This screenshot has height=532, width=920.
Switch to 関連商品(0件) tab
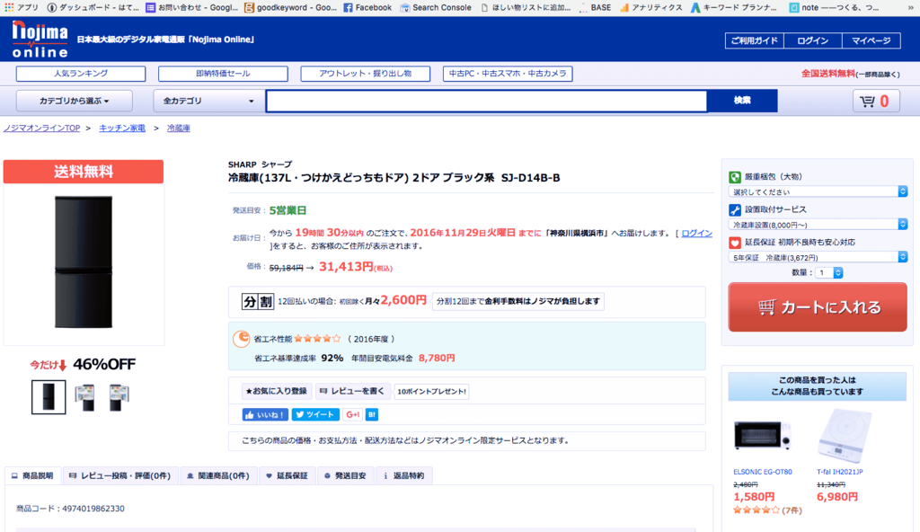click(218, 475)
